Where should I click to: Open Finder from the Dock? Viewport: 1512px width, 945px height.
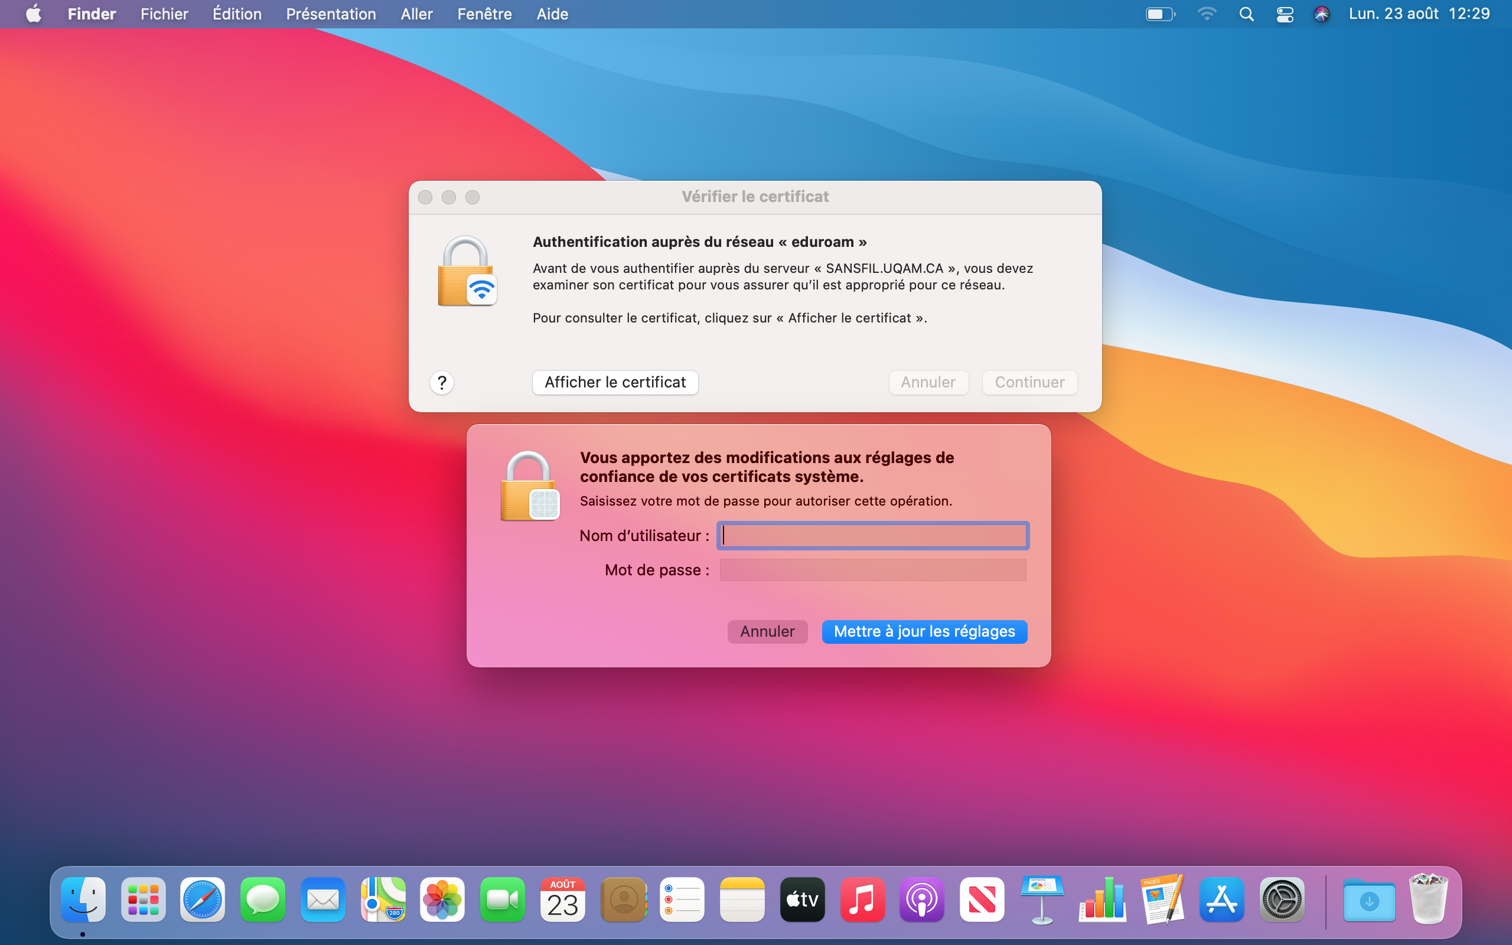pos(83,900)
